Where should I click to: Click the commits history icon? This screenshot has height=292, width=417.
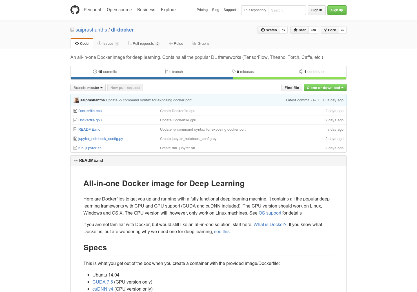(x=95, y=72)
